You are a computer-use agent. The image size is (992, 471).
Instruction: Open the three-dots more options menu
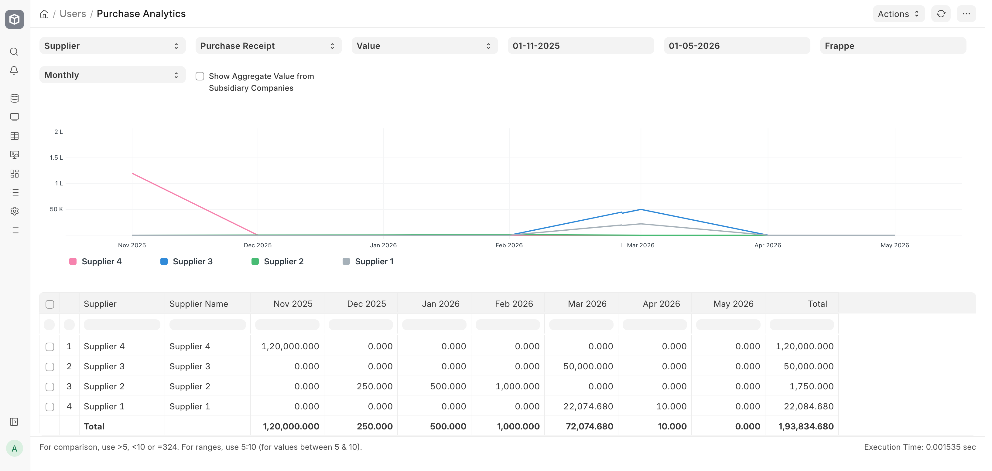[966, 14]
